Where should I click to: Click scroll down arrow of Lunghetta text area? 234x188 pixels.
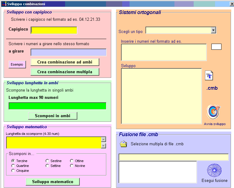point(104,146)
